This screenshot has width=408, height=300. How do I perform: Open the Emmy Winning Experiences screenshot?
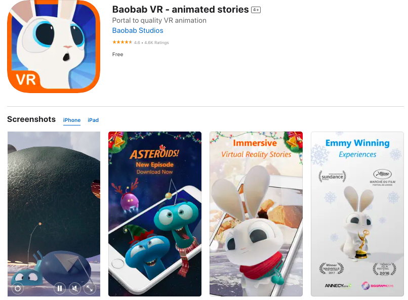357,214
